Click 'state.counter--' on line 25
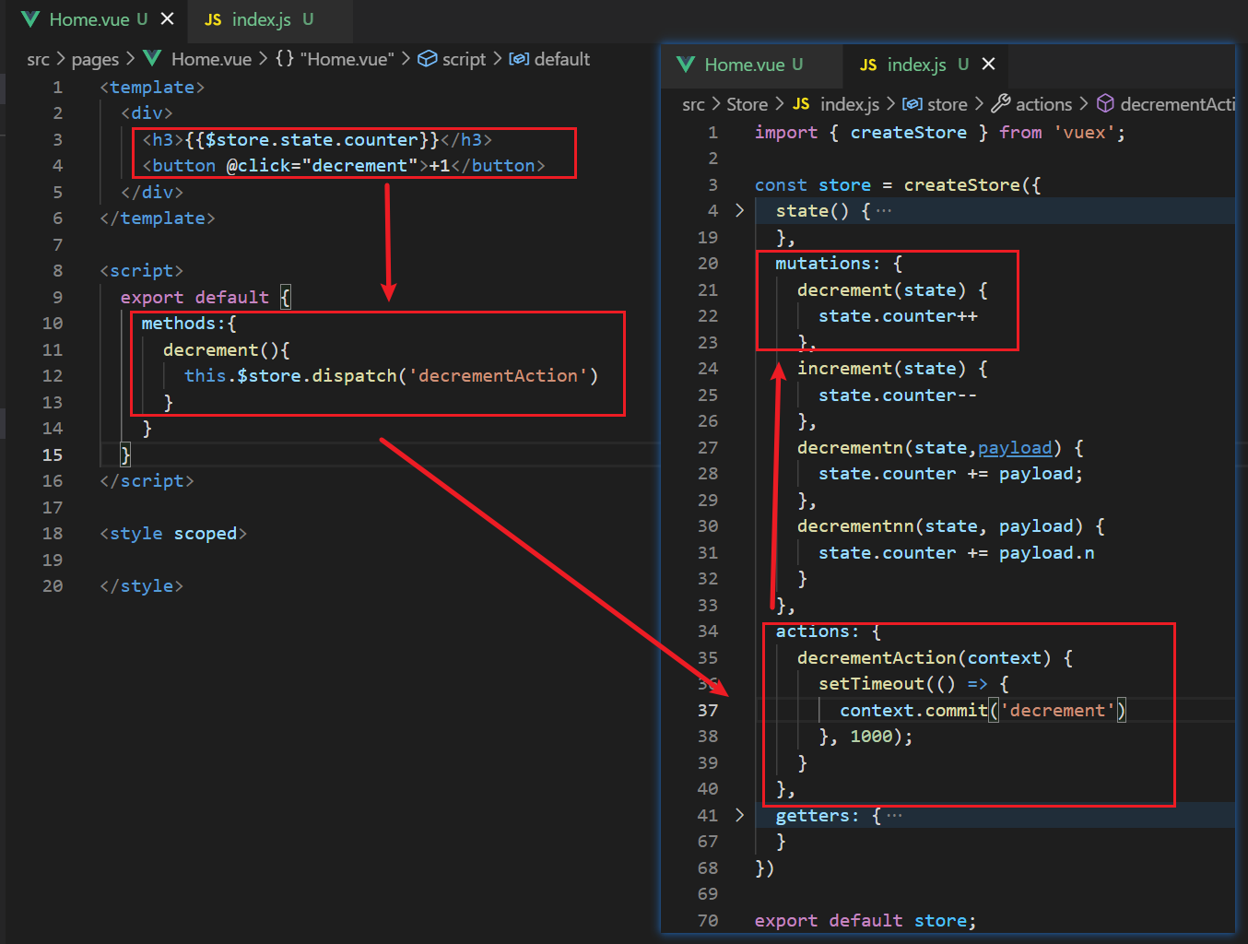Image resolution: width=1248 pixels, height=944 pixels. (x=898, y=395)
